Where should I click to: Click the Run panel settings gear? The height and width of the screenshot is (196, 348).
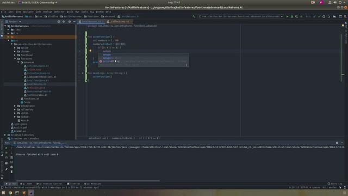point(337,143)
